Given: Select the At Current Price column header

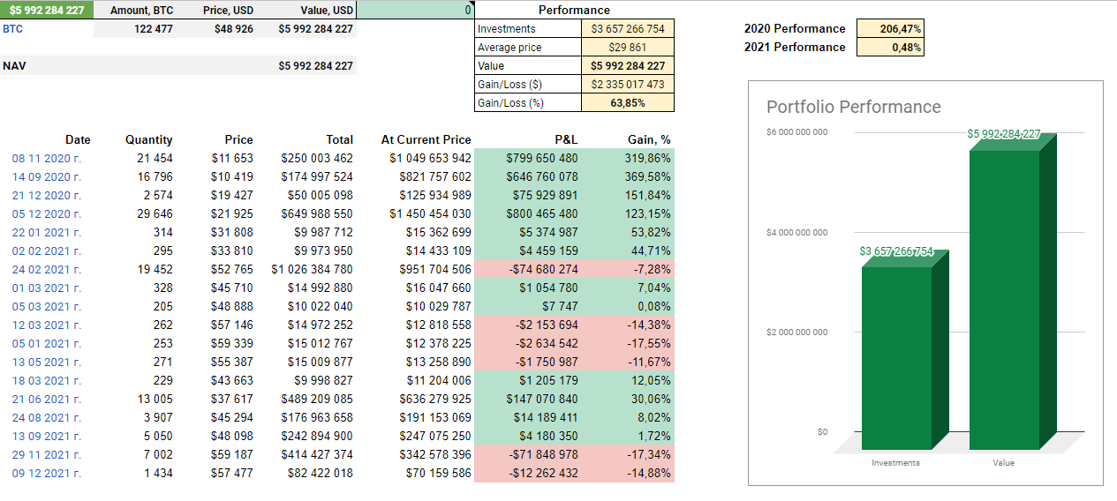Looking at the screenshot, I should coord(426,139).
